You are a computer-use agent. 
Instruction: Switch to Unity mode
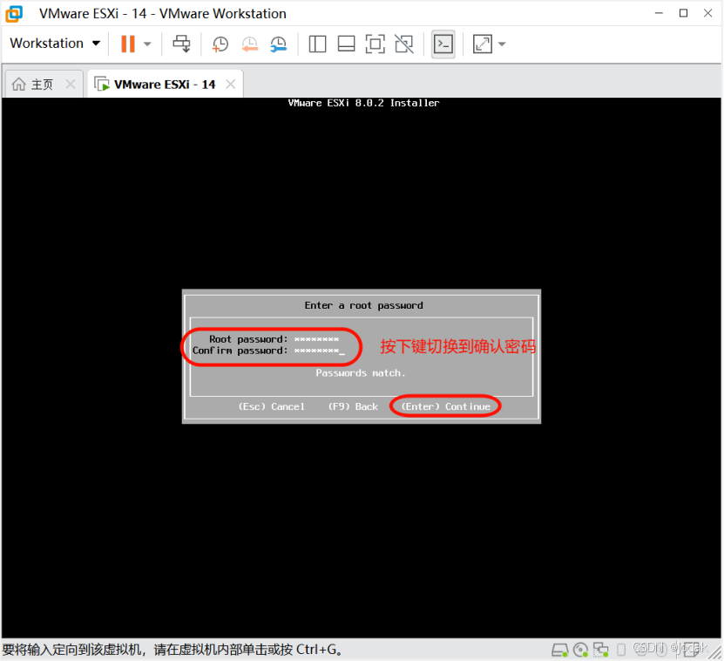tap(404, 44)
